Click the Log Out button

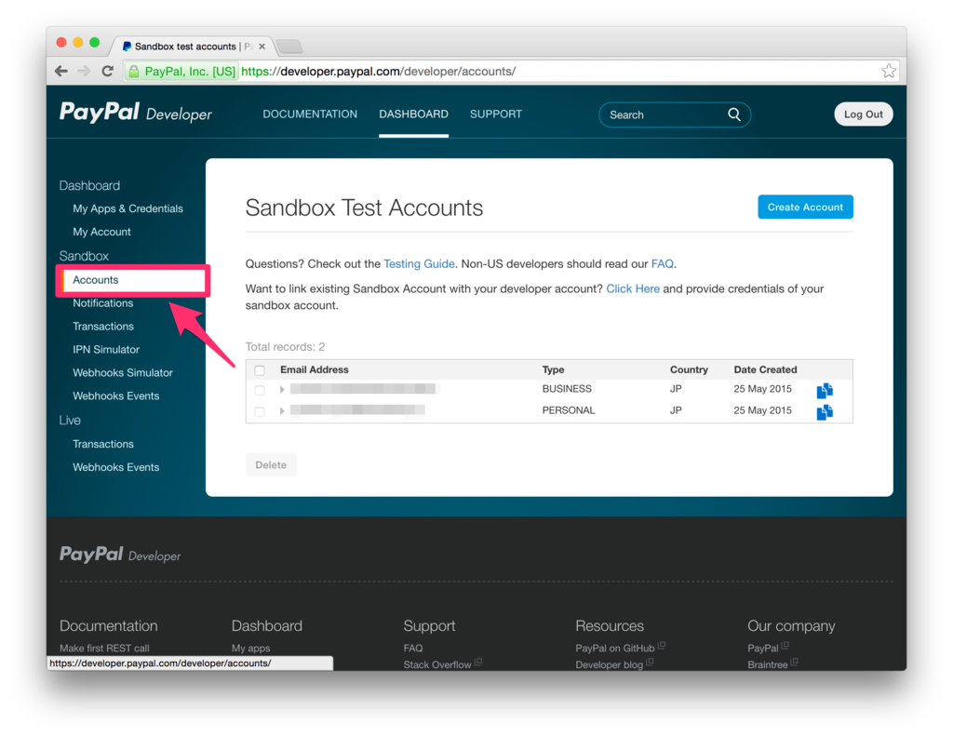tap(863, 114)
